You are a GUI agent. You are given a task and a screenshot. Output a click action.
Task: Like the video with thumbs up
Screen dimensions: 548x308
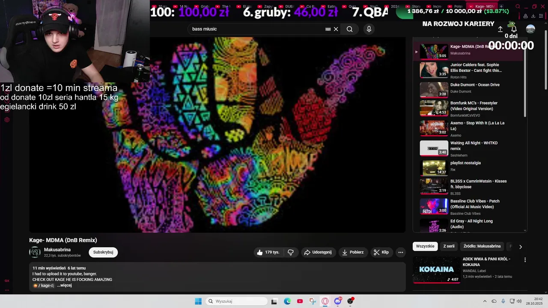pyautogui.click(x=268, y=252)
